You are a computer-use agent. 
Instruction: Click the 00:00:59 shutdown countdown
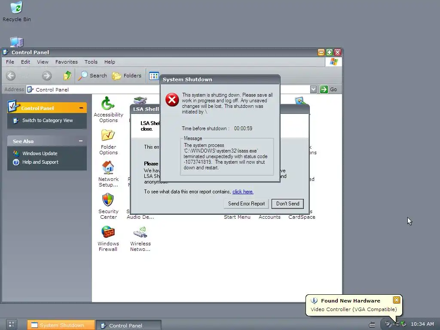243,128
